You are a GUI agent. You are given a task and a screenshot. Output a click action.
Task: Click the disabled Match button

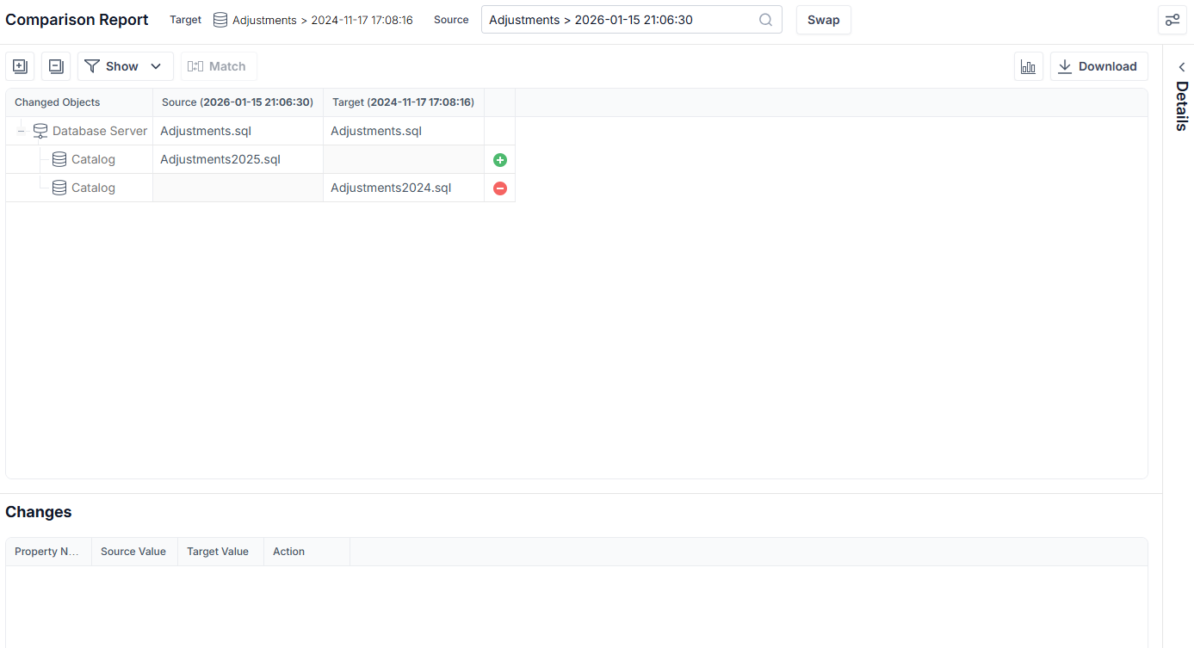219,66
